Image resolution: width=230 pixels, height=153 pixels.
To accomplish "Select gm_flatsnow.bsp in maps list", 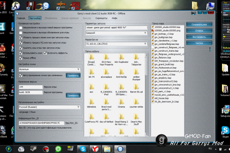I will coord(163,57).
